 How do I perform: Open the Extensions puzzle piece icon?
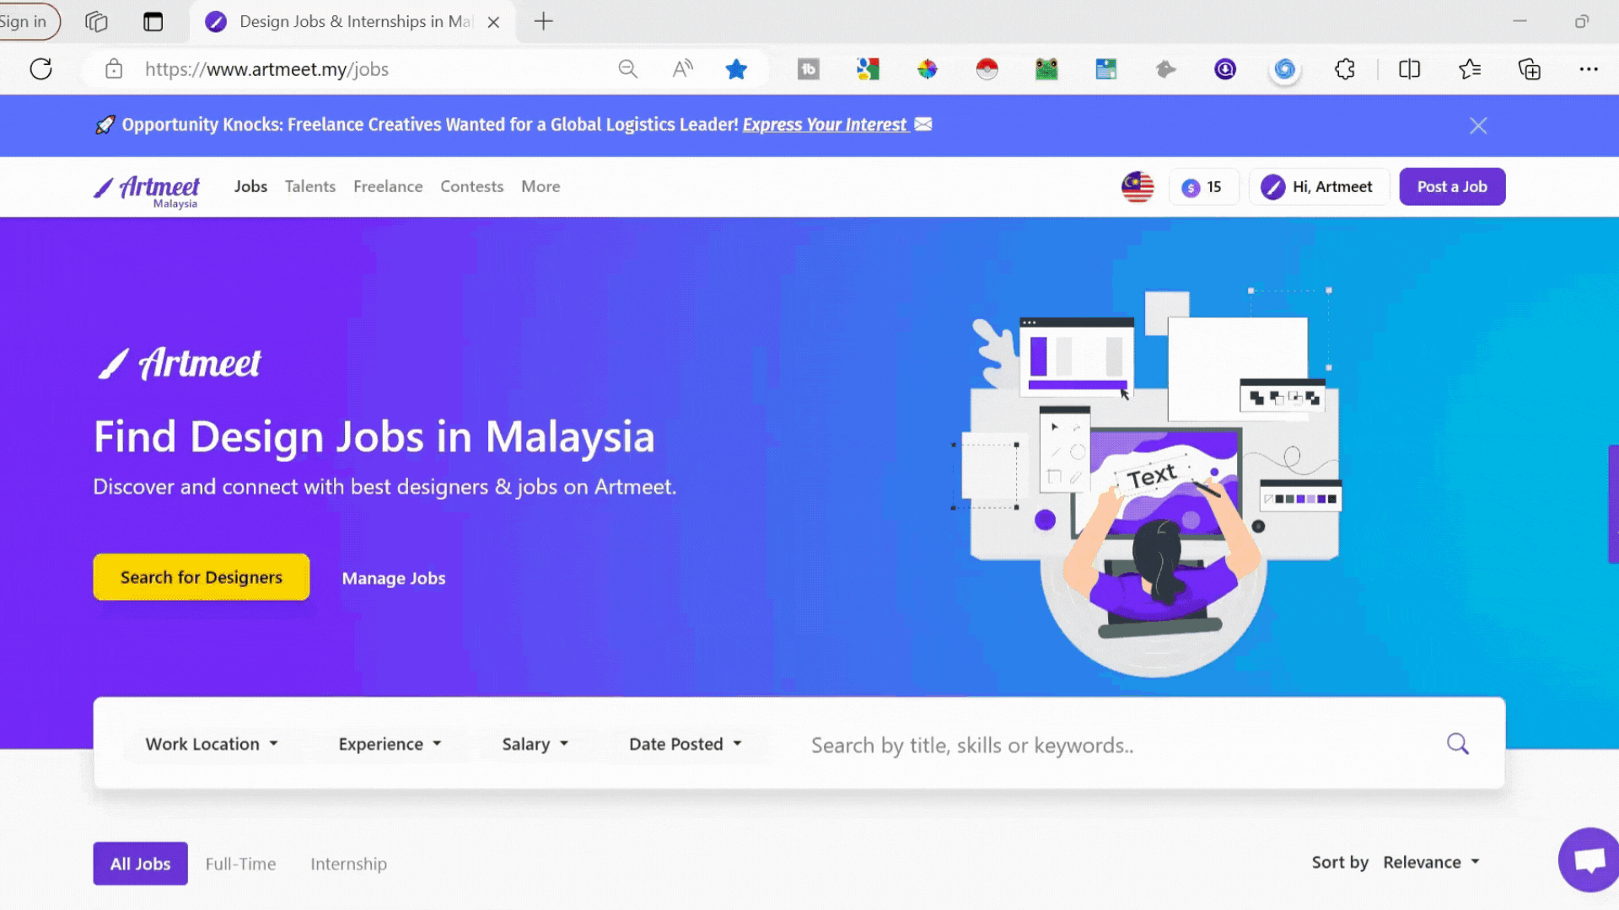click(x=1345, y=69)
